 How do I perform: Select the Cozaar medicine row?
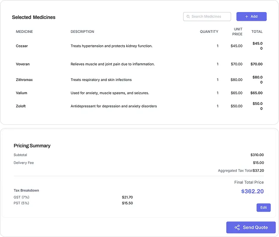(x=22, y=46)
